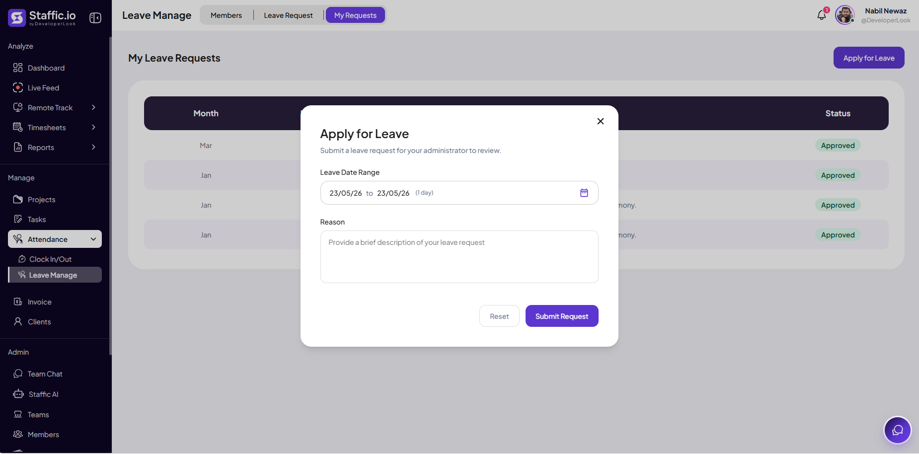Image resolution: width=919 pixels, height=454 pixels.
Task: Expand the Timesheets submenu chevron
Action: pos(93,127)
